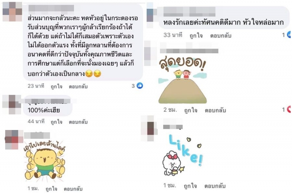Viewport: 292px width, 195px height.
Task: Click 'ถูกใจ' under the baby sticker comment
Action: 51,189
